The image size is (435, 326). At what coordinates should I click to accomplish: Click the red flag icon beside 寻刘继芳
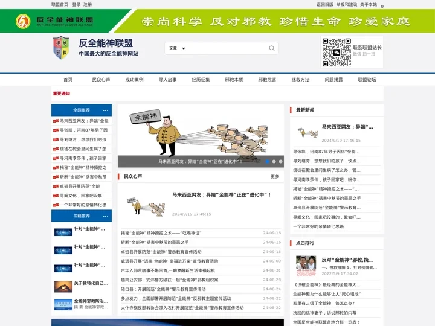(x=56, y=139)
